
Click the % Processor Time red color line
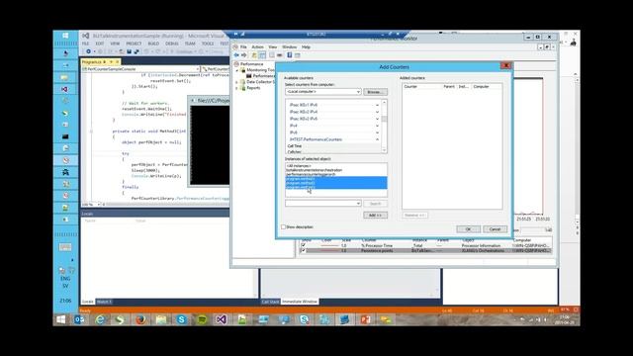pyautogui.click(x=329, y=245)
